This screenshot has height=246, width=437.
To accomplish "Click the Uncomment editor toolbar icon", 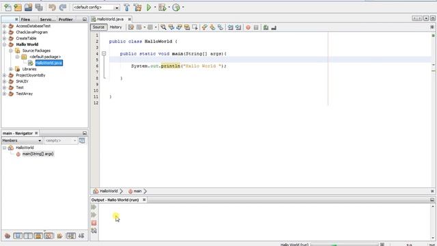I will 274,27.
